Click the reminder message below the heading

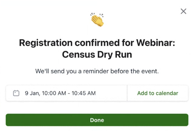pyautogui.click(x=97, y=71)
